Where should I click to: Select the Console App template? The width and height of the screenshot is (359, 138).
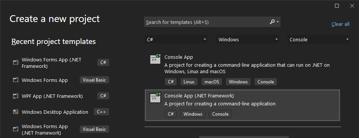click(x=243, y=69)
